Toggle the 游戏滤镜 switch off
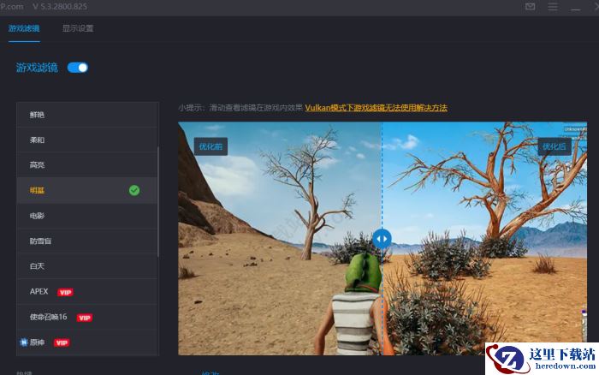This screenshot has width=599, height=375. coord(78,68)
